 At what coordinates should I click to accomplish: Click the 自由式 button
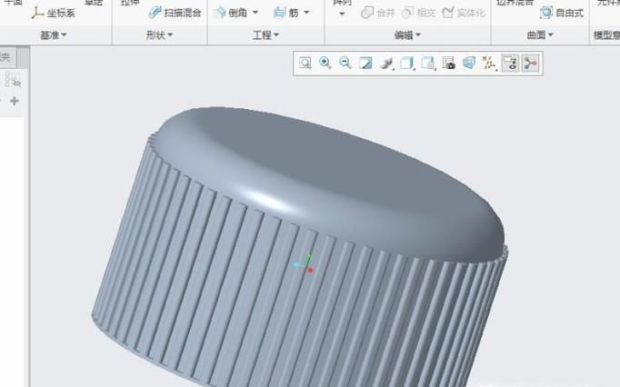[562, 13]
